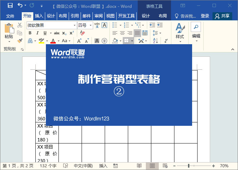Toggle show paragraph marks icon

click(166, 41)
